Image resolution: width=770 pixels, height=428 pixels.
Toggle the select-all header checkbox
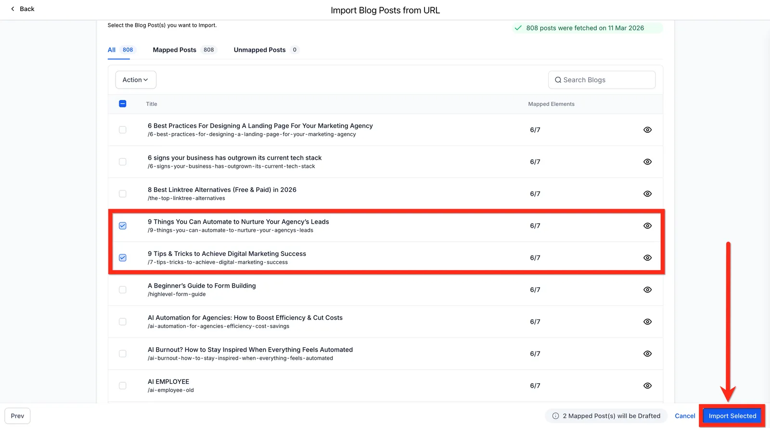pyautogui.click(x=123, y=104)
